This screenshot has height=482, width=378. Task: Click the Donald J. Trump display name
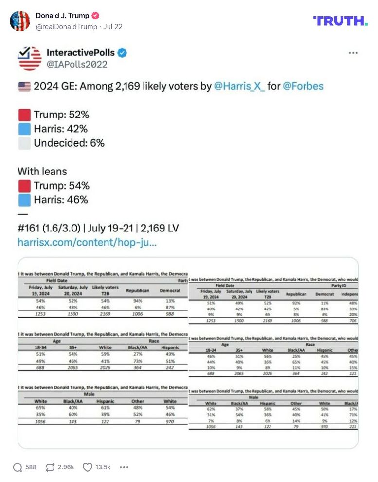click(62, 16)
